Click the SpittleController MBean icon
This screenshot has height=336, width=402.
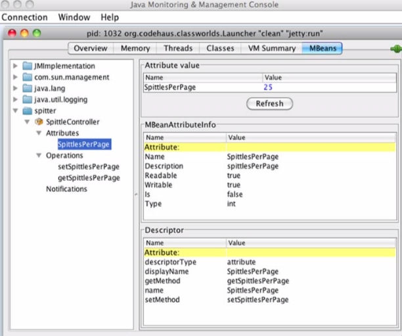pos(39,122)
